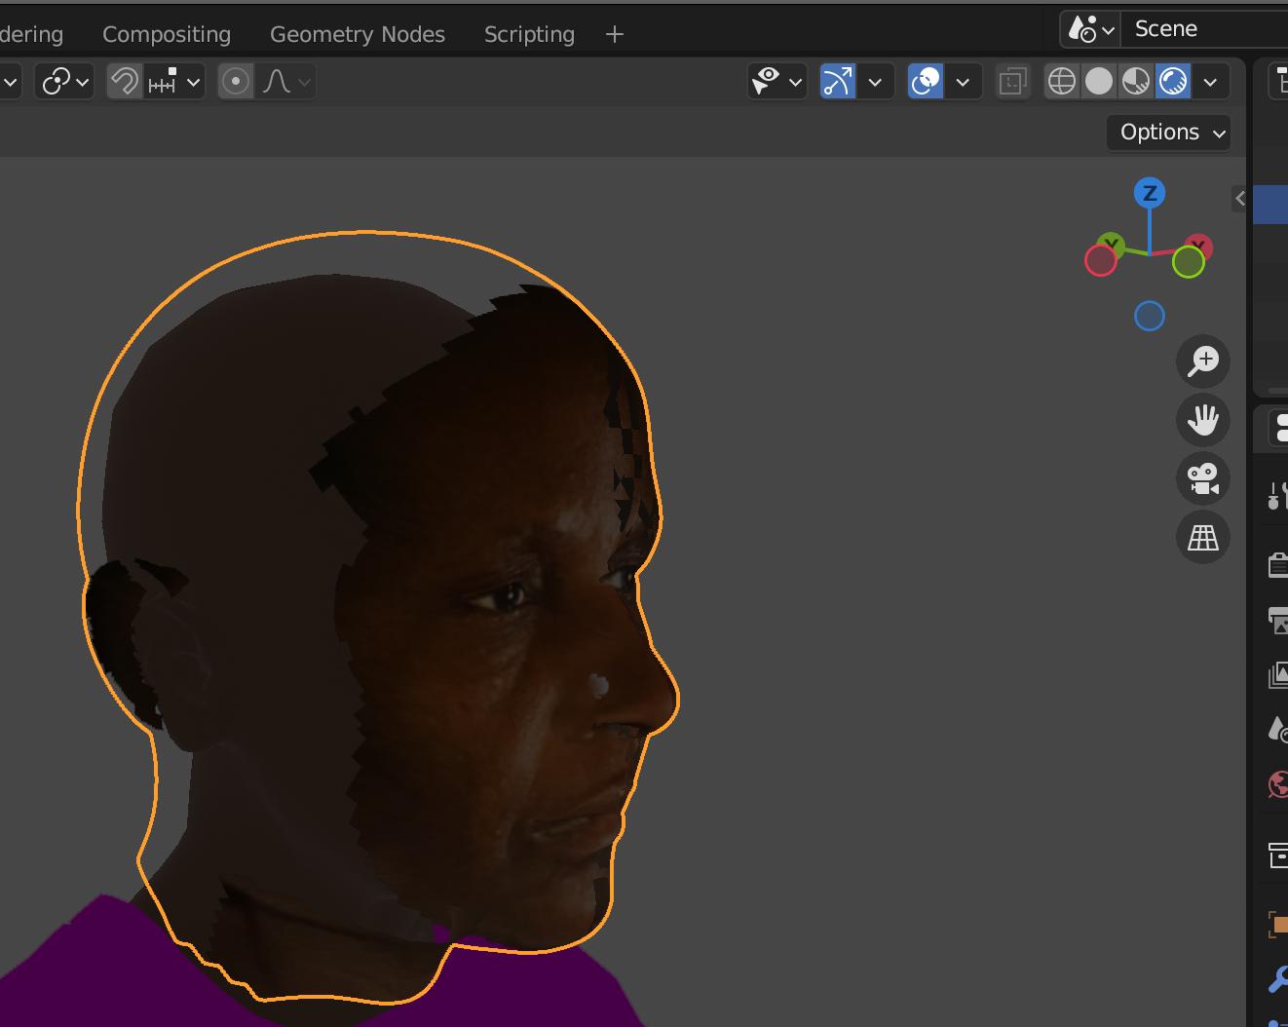Open the Output properties tab
This screenshot has width=1288, height=1027.
click(x=1277, y=620)
